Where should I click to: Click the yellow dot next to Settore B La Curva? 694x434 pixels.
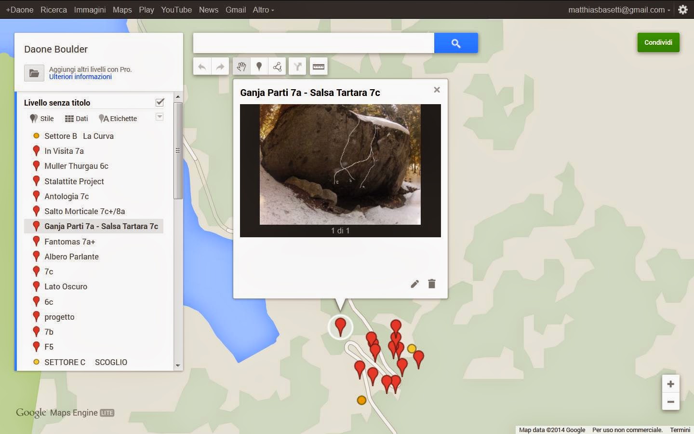(x=36, y=136)
